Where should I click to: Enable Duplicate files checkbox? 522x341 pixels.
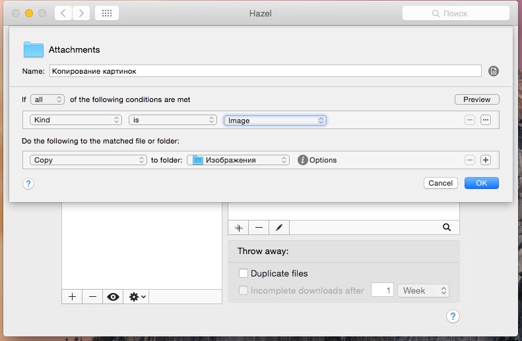(x=244, y=273)
